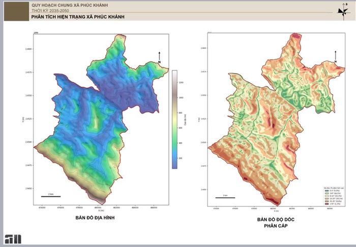Click the brown square in the header
Viewport: 356px width, 247px height.
[17, 11]
